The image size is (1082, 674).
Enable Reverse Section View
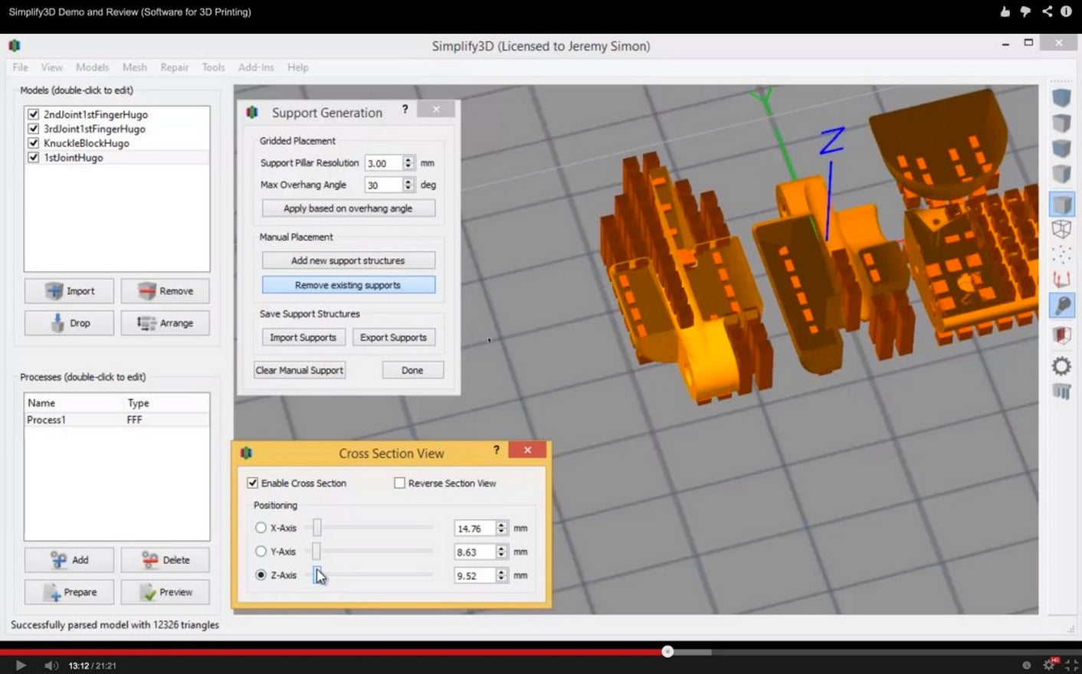[x=399, y=483]
